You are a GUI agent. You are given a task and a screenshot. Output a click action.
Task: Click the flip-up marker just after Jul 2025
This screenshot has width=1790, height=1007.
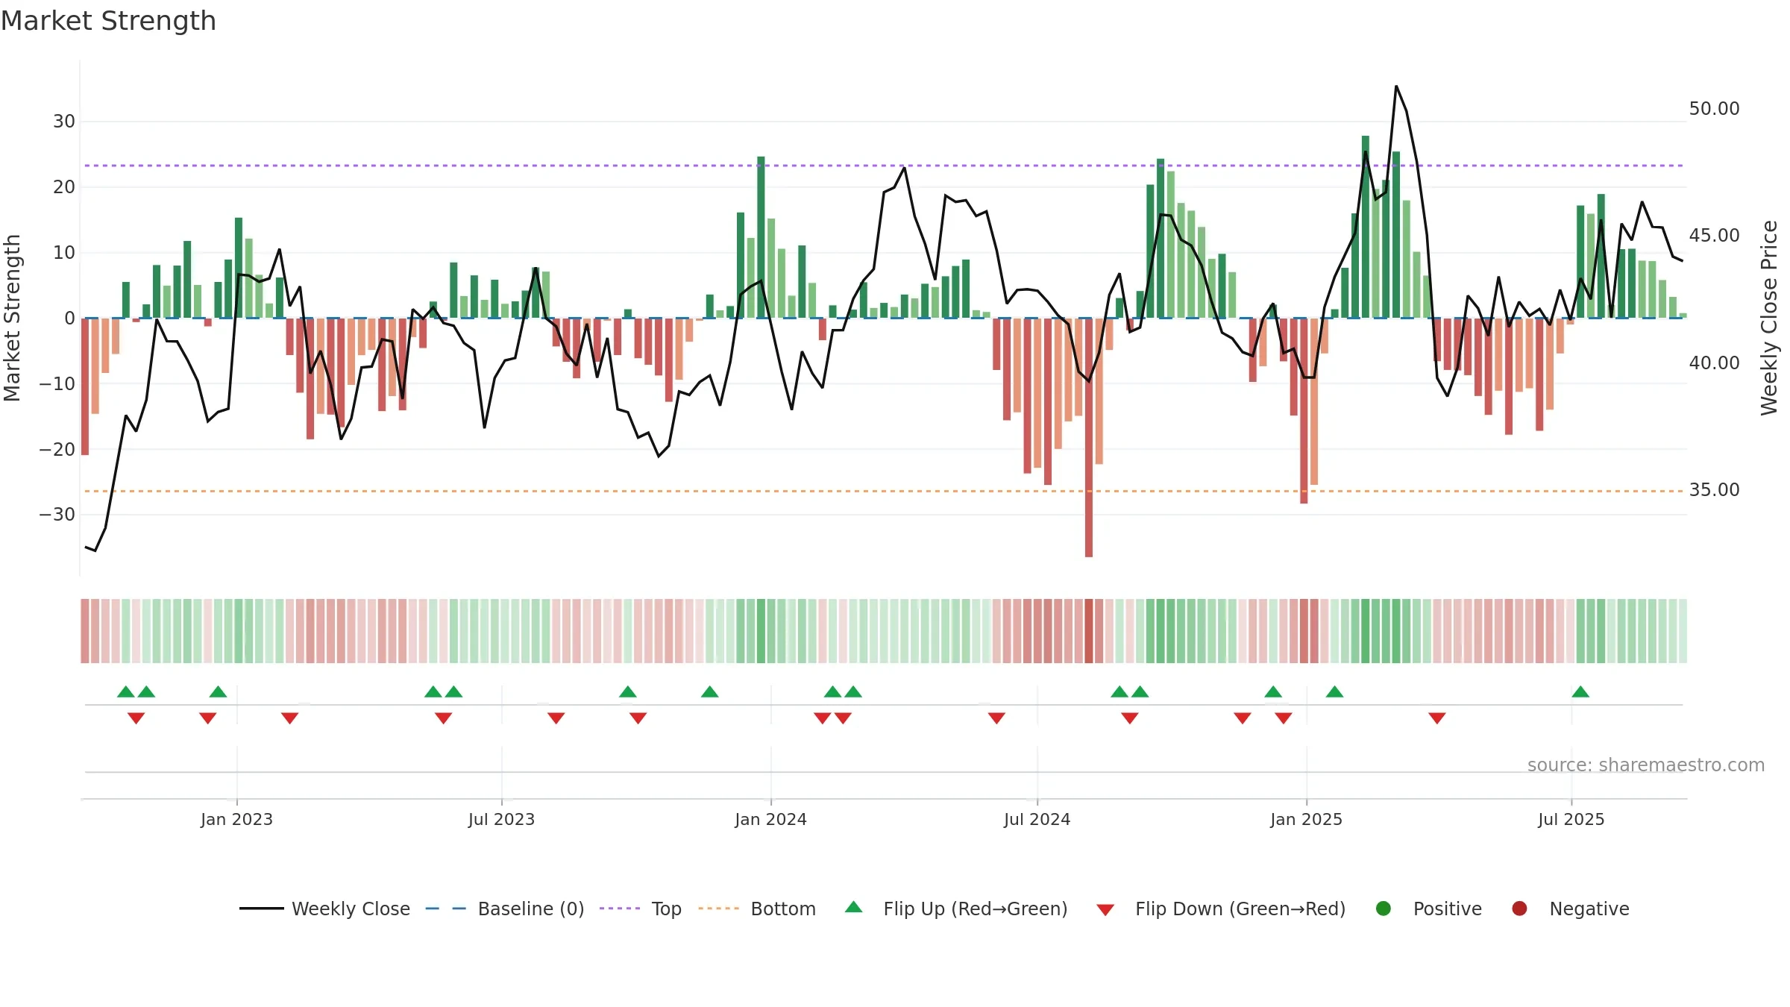1580,692
